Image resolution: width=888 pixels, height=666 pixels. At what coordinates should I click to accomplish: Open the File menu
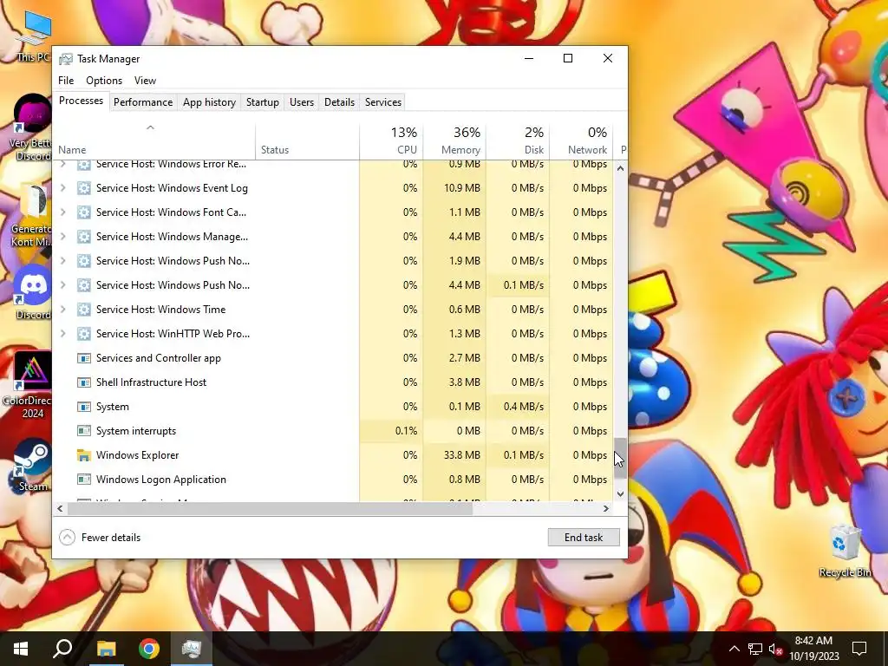(66, 81)
